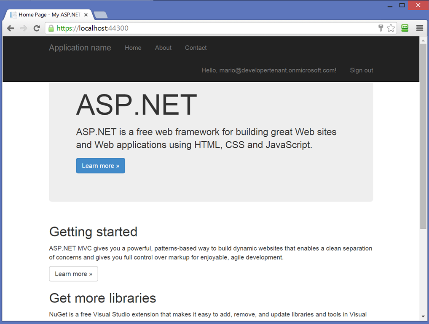Click the large ASP.NET heading
The width and height of the screenshot is (429, 324).
pos(136,105)
